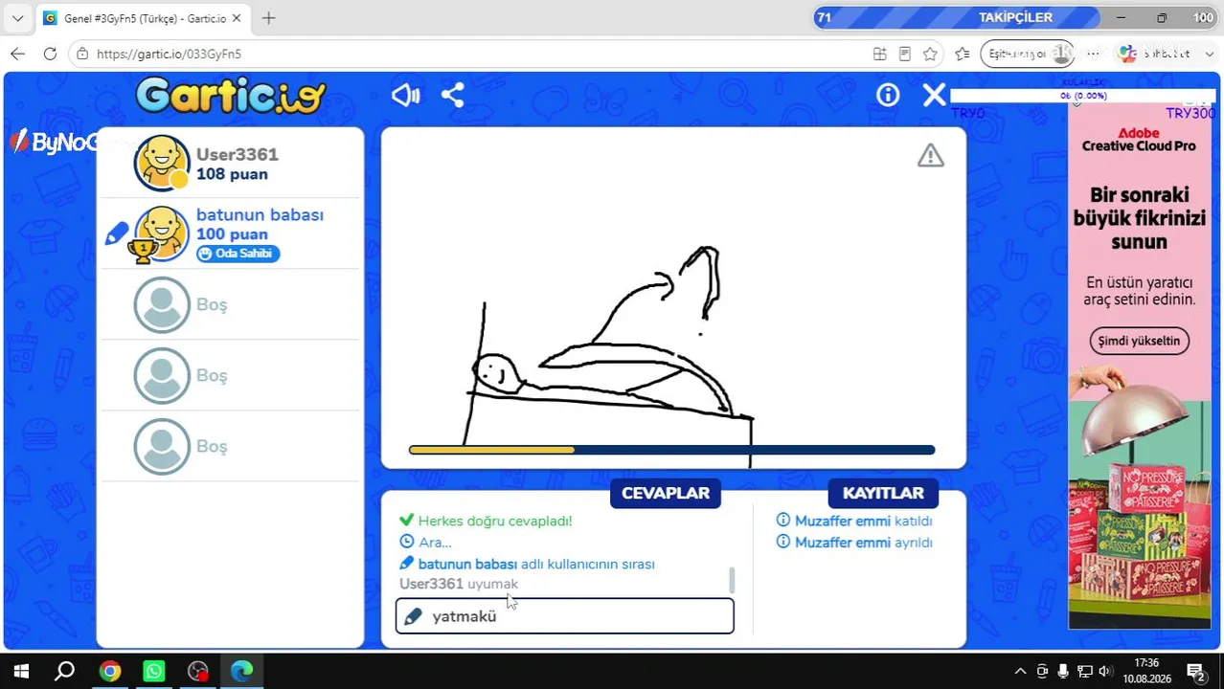Viewport: 1224px width, 689px height.
Task: Click the Şimdi yükseltin ad button
Action: click(1140, 341)
